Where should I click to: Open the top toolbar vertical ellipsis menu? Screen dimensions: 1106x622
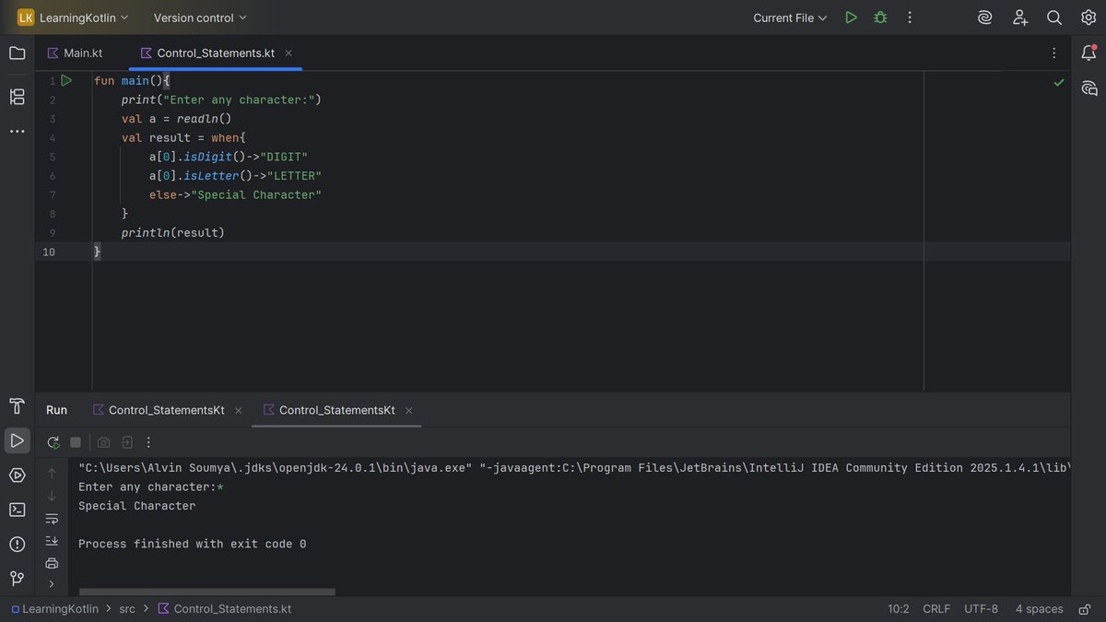910,18
